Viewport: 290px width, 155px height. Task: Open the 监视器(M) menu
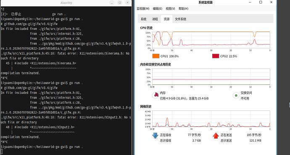[x=143, y=8]
